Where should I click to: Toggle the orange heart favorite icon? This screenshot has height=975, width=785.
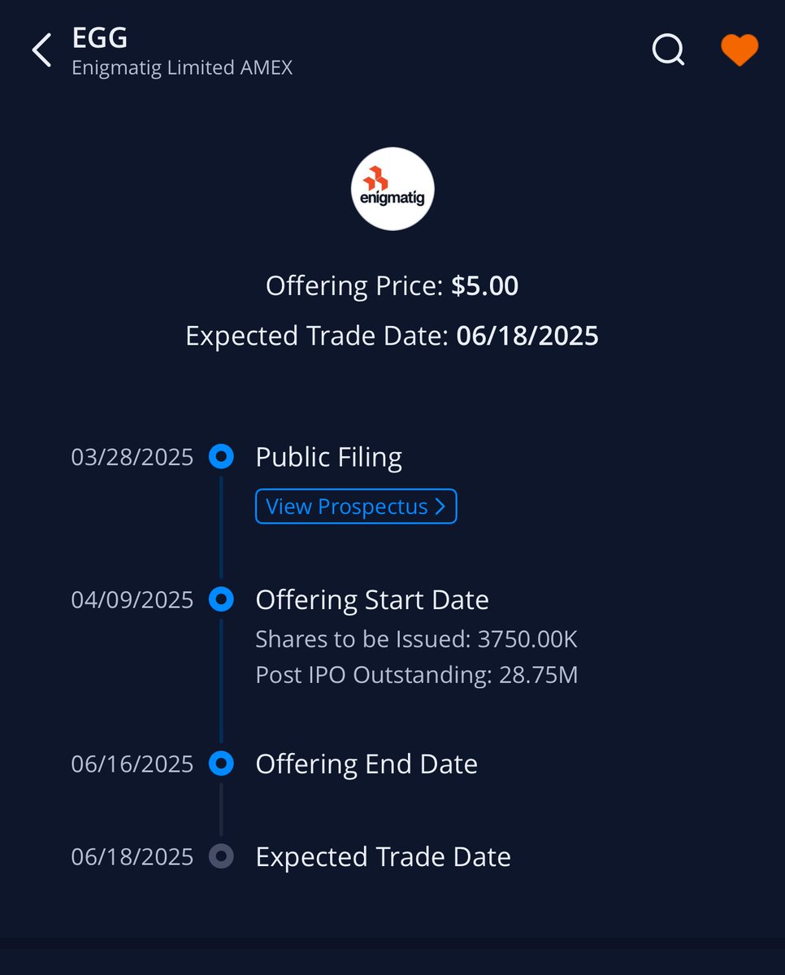coord(739,49)
